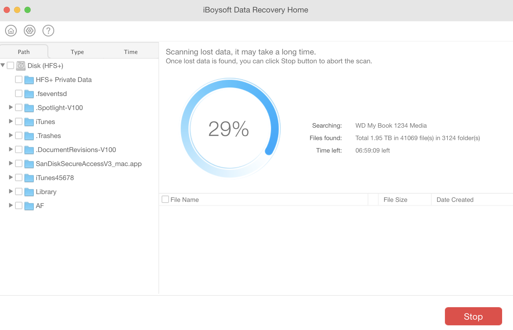This screenshot has width=513, height=330.
Task: Select the iTunes folder checkbox
Action: [19, 121]
